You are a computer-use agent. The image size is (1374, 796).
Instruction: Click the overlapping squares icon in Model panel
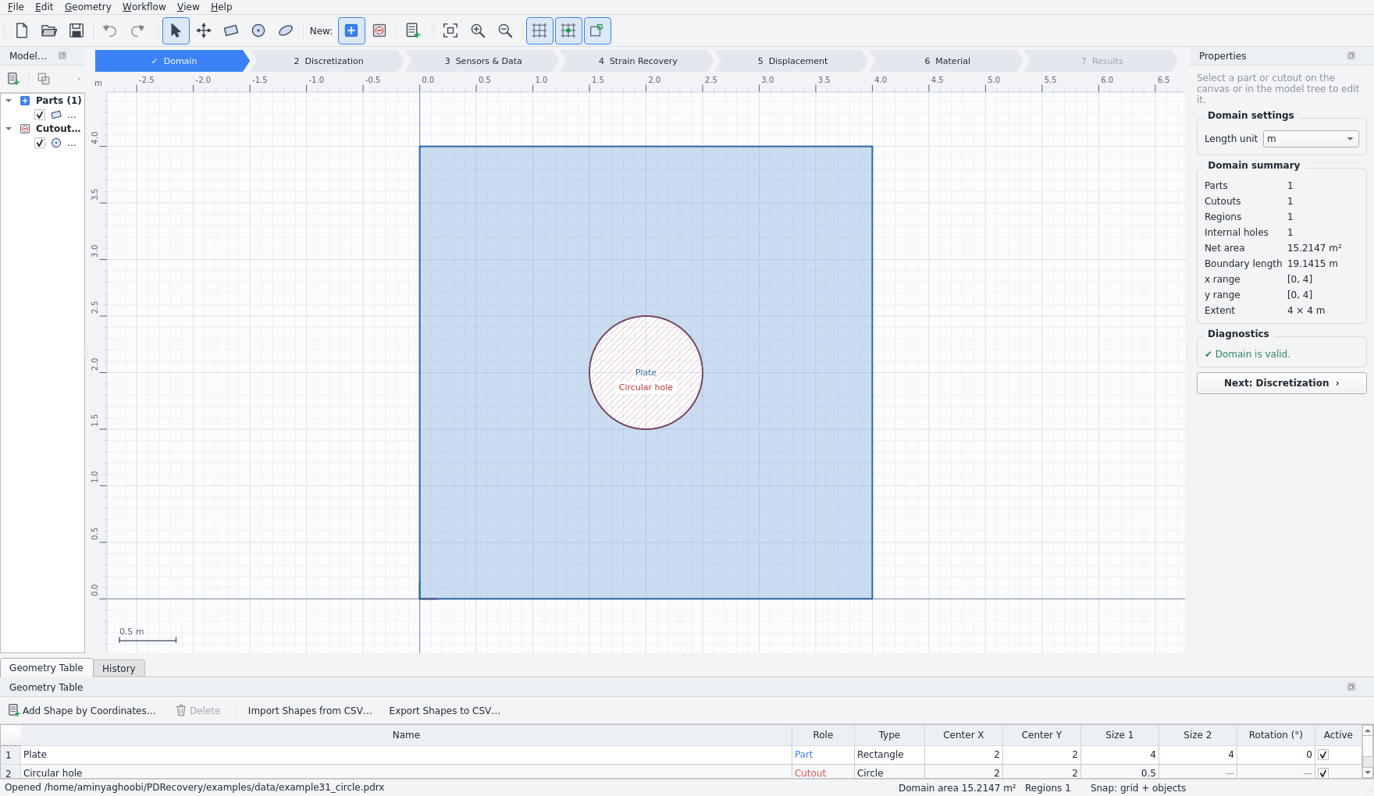(44, 79)
